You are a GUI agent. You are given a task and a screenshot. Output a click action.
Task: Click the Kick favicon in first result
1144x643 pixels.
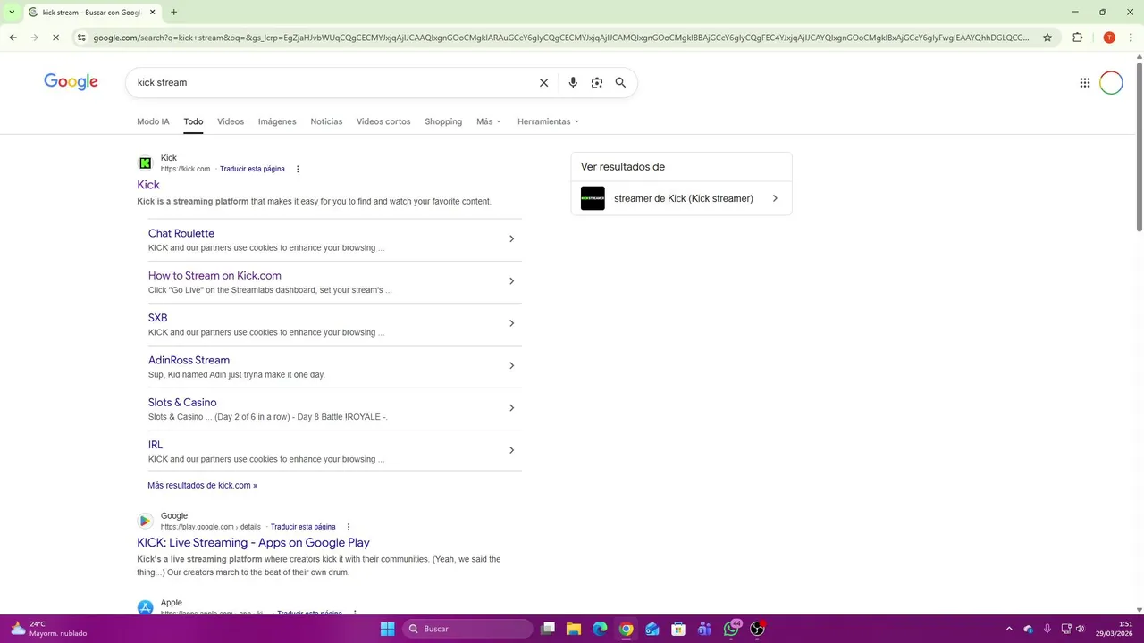click(x=145, y=163)
